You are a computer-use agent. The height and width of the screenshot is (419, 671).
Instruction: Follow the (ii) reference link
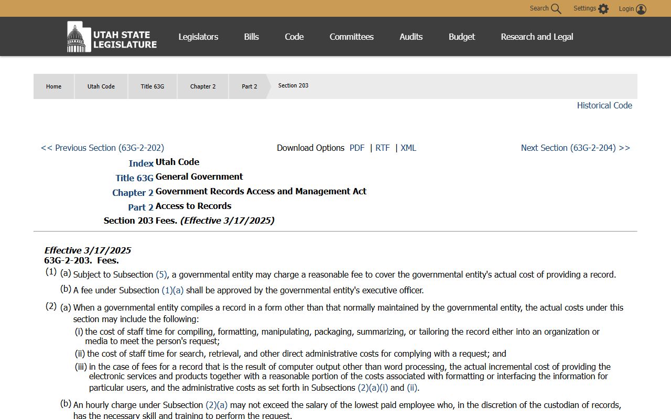click(x=412, y=388)
